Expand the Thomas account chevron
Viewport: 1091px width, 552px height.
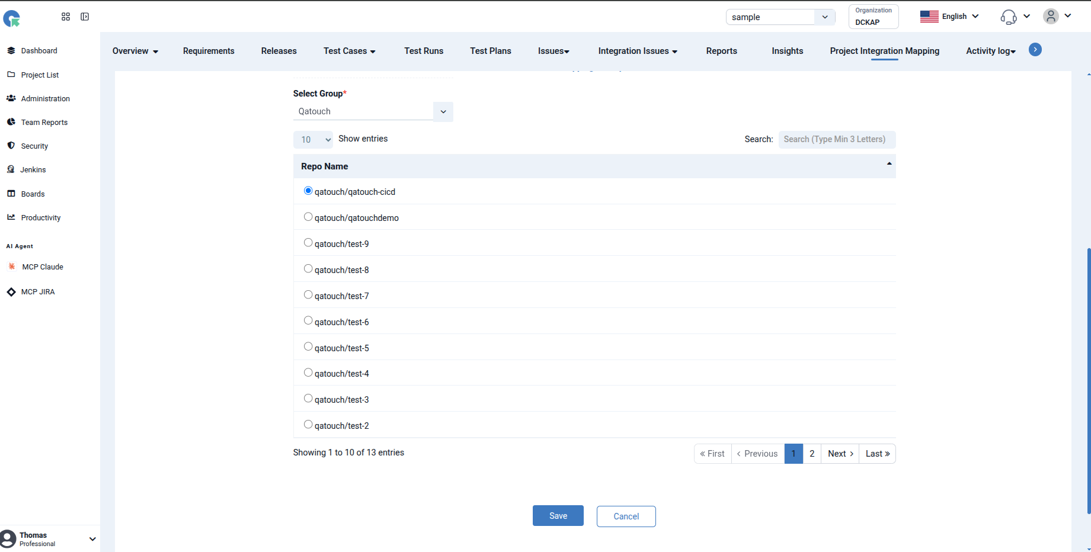pyautogui.click(x=92, y=539)
